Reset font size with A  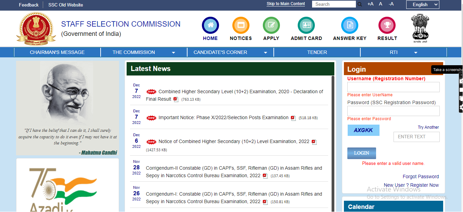point(381,4)
